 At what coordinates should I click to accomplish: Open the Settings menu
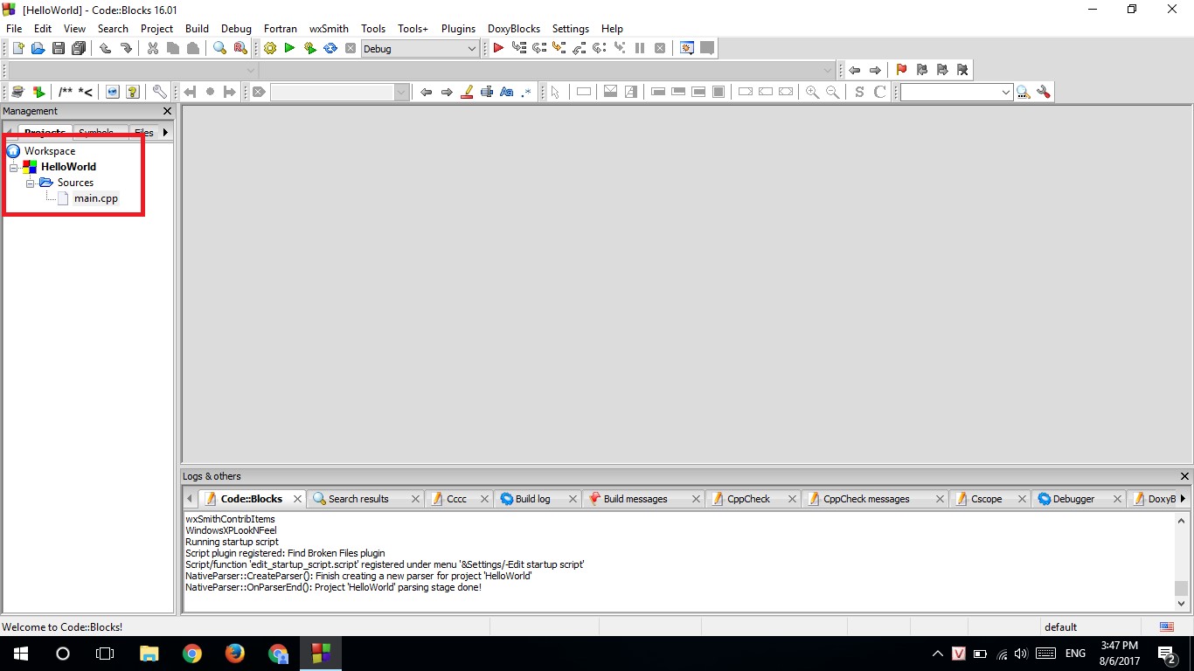(571, 29)
